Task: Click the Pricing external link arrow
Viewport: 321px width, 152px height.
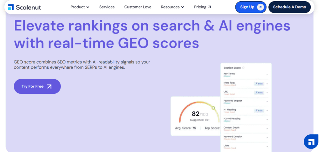Action: coord(210,7)
